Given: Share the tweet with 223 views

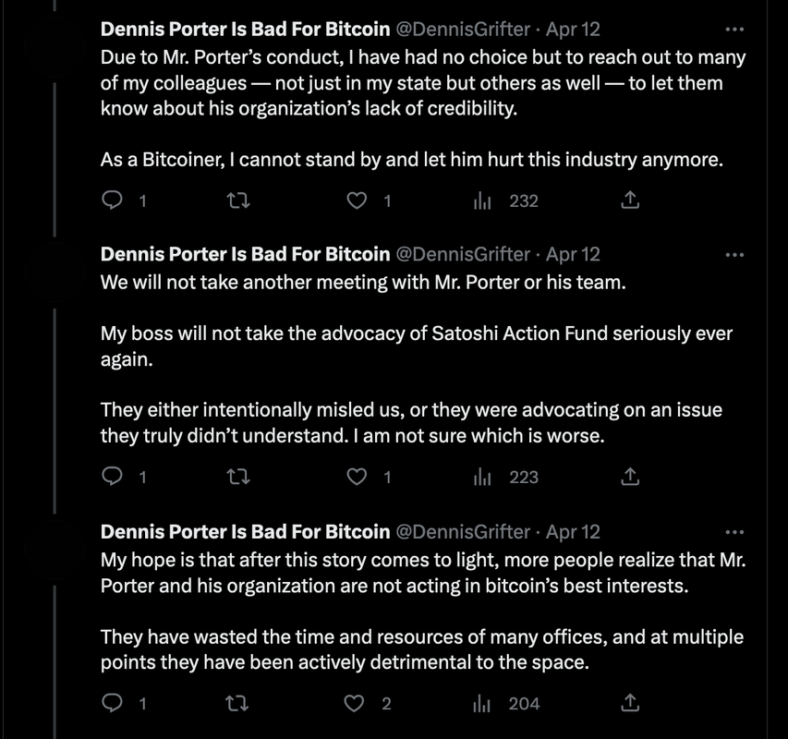Looking at the screenshot, I should [x=631, y=477].
